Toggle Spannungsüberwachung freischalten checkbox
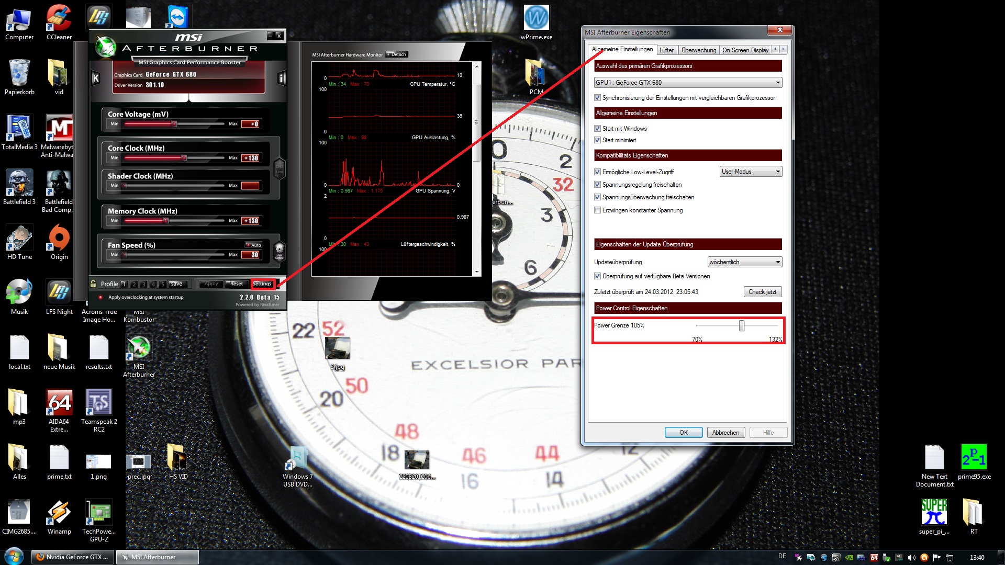1005x565 pixels. (x=597, y=197)
